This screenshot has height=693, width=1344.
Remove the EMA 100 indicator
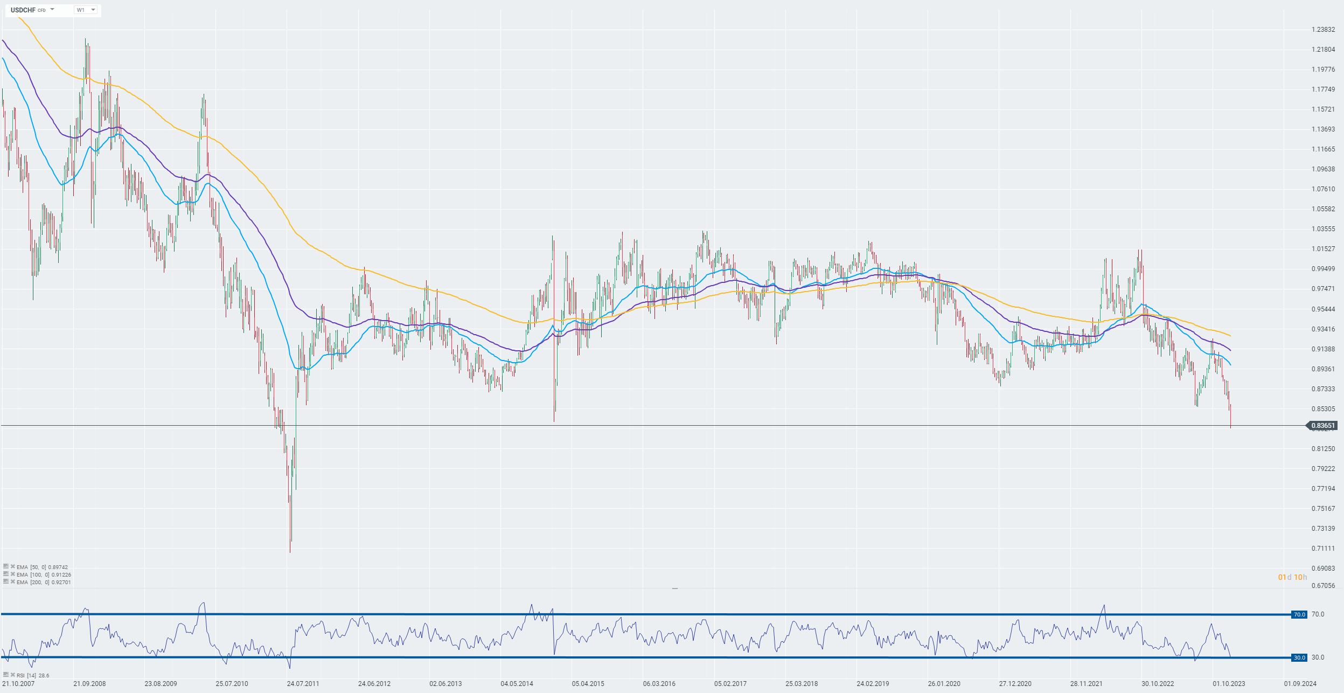[x=12, y=574]
